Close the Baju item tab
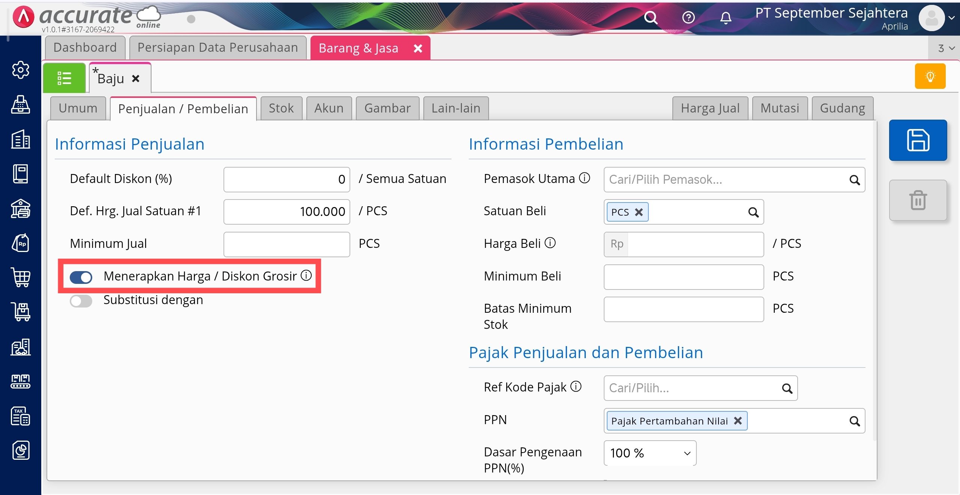960x495 pixels. click(136, 79)
